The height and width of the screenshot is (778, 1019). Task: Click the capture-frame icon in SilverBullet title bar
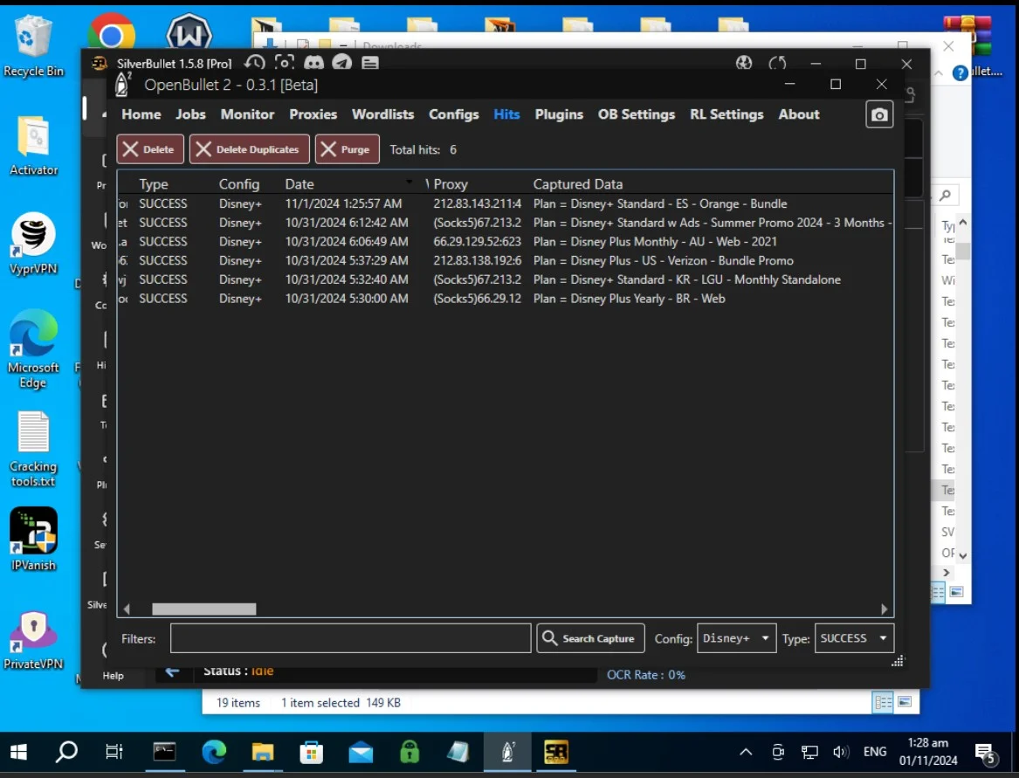click(x=285, y=62)
